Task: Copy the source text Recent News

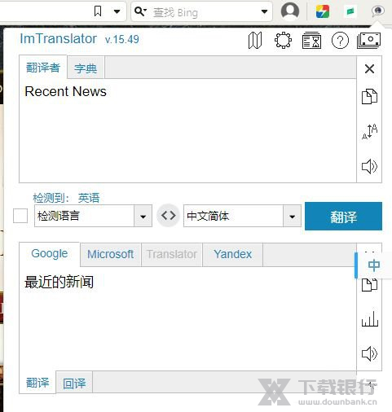Action: [369, 96]
